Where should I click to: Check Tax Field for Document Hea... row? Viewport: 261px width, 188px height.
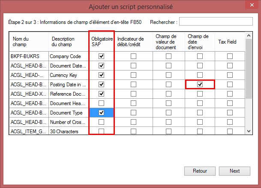coord(230,103)
